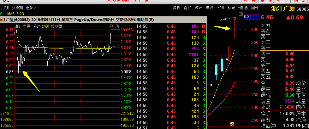The width and height of the screenshot is (309, 129).
Task: Click the 最低 5.68 value
Action: click(x=290, y=95)
